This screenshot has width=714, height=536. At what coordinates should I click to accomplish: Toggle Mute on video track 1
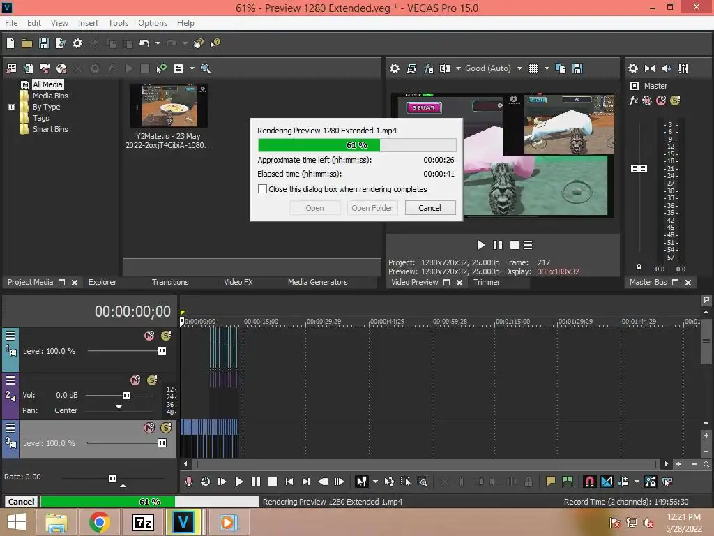[149, 336]
